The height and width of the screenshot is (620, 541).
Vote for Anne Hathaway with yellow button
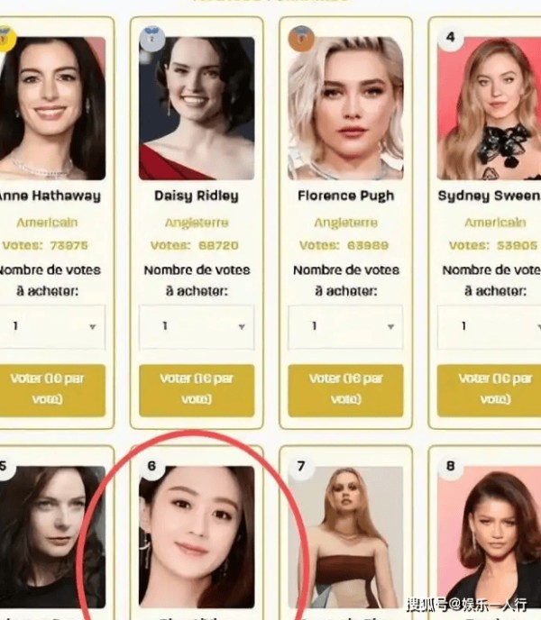pyautogui.click(x=51, y=390)
